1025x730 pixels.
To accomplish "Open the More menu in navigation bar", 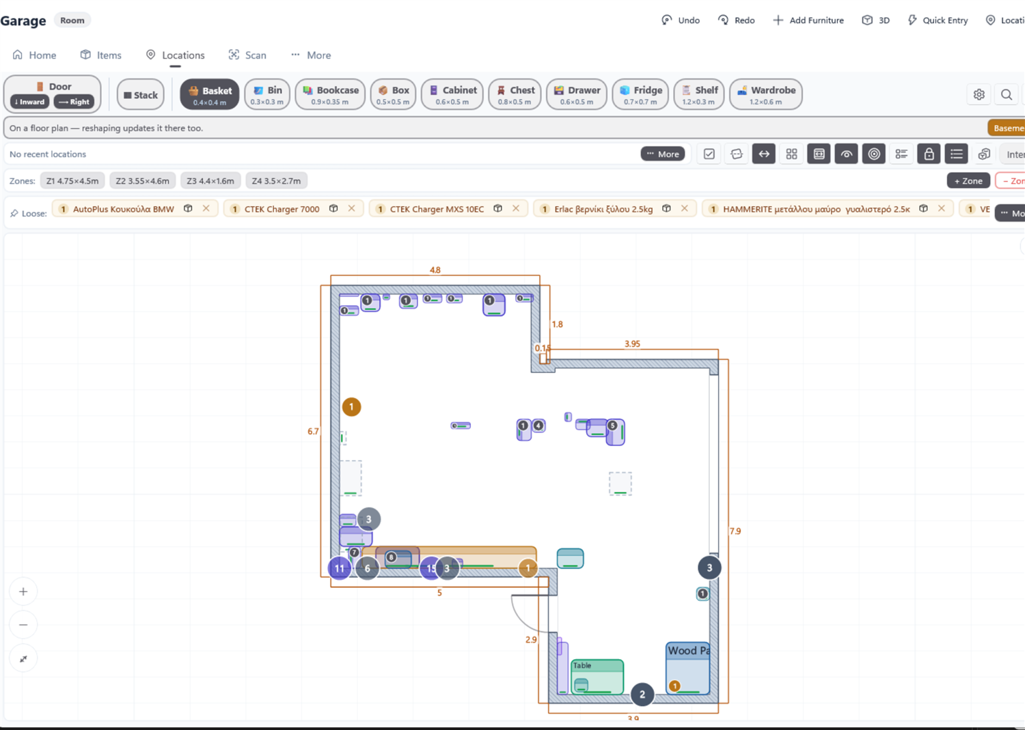I will tap(311, 55).
